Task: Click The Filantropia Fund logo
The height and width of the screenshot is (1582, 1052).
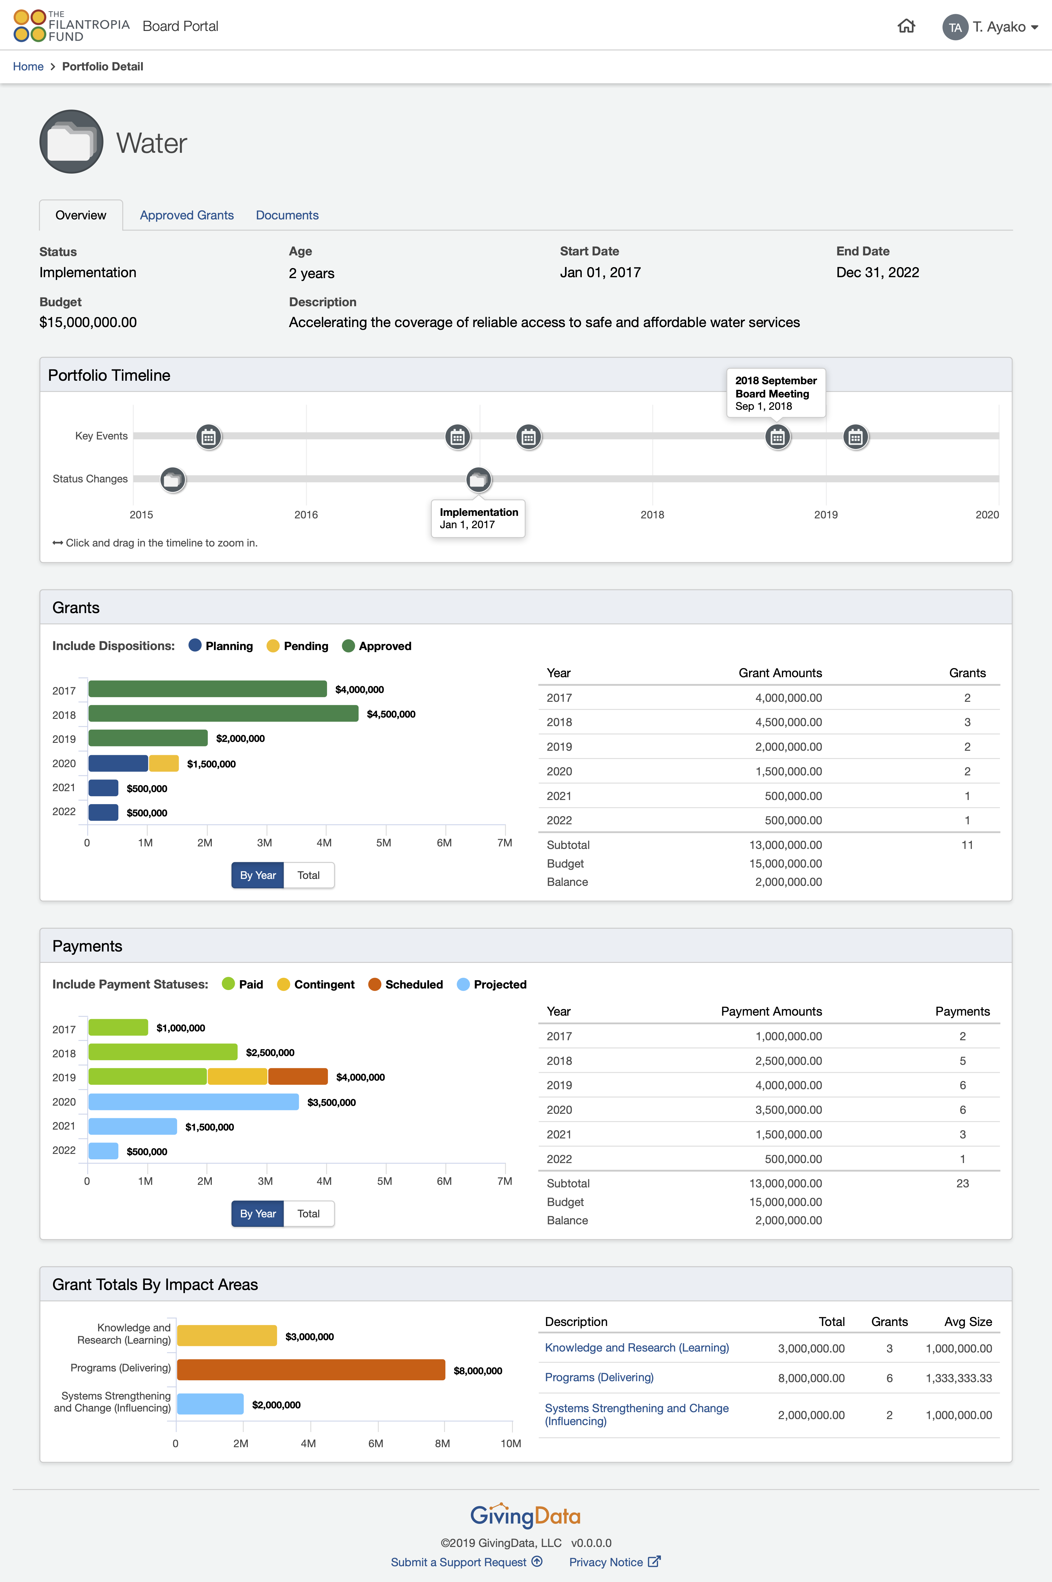Action: click(71, 26)
